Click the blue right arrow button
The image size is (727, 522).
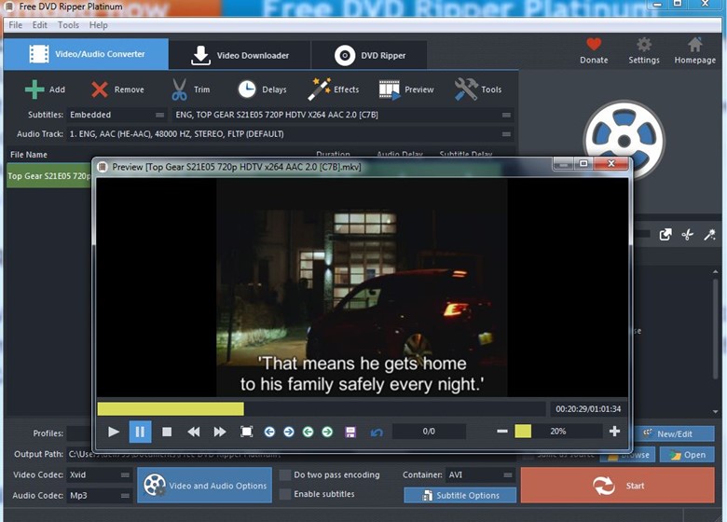tap(288, 432)
